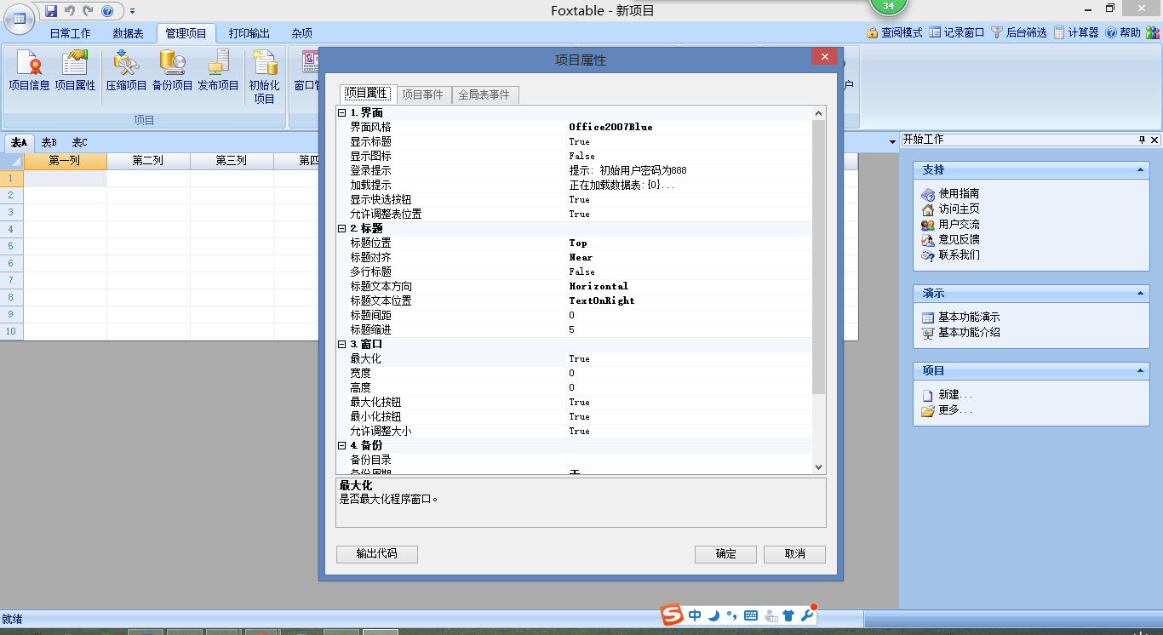Open the 用户交流 link
The width and height of the screenshot is (1163, 635).
point(959,225)
